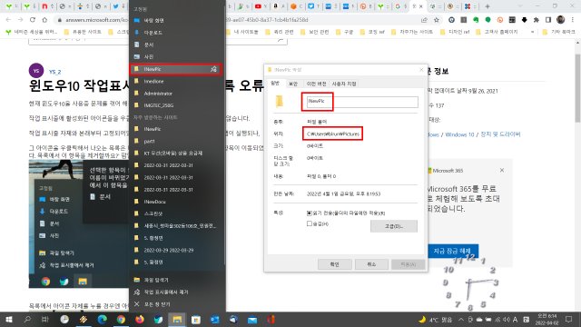
Task: Click the Chrome reload page icon
Action: click(x=33, y=20)
